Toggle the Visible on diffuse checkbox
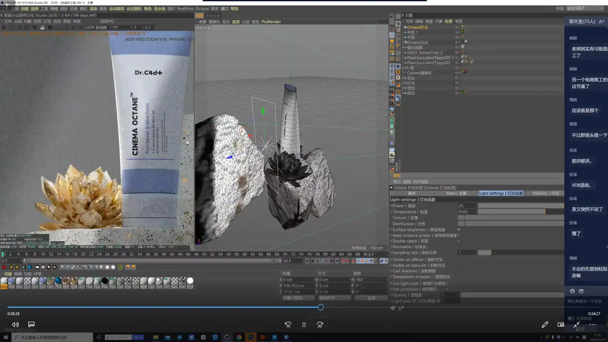 coord(459,260)
